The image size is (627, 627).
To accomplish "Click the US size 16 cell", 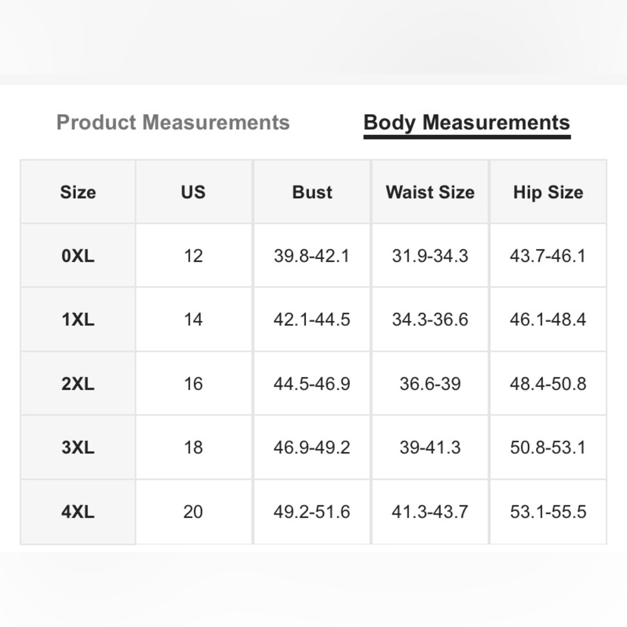I will (193, 384).
